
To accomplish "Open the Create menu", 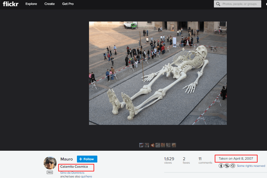I will [49, 4].
